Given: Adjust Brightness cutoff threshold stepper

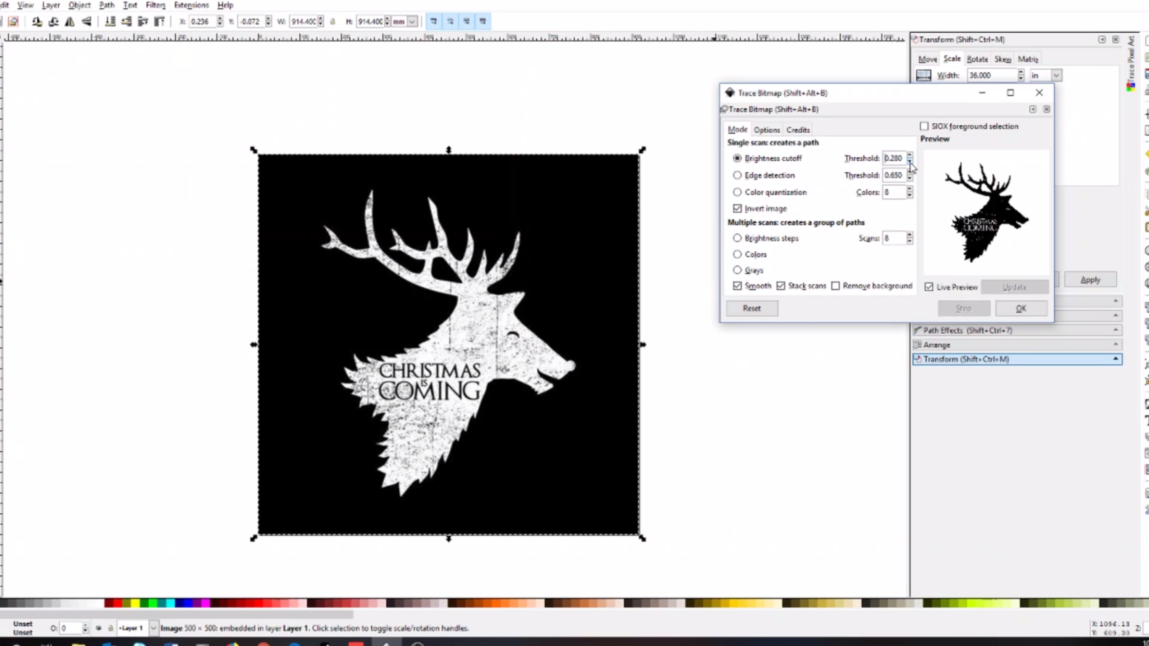Looking at the screenshot, I should point(909,158).
